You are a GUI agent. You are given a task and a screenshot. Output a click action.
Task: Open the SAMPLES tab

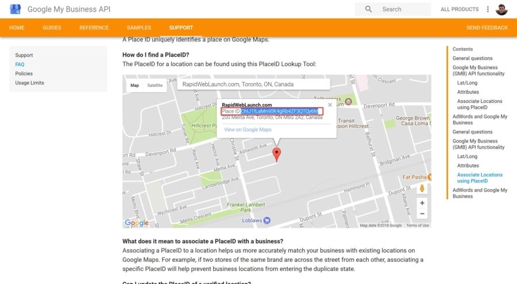point(139,28)
